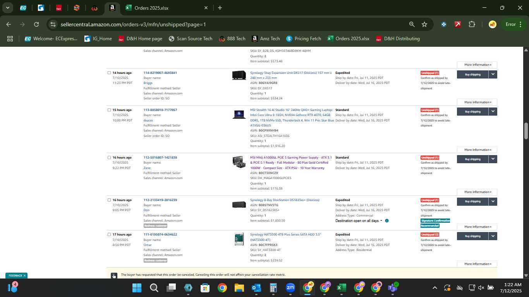Open Microsoft Teams from taskbar
This screenshot has height=297, width=529.
click(392, 288)
